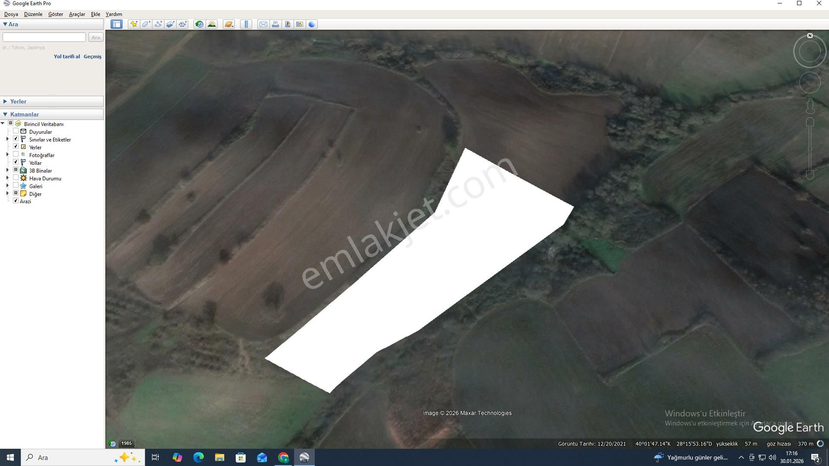
Task: Click the zoom slider handle
Action: 810,148
